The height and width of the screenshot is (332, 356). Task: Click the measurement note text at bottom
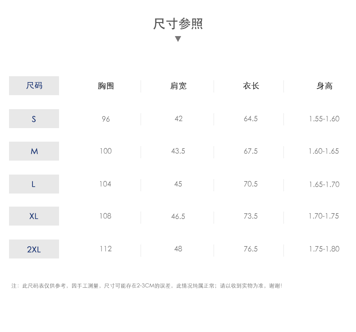pyautogui.click(x=147, y=286)
